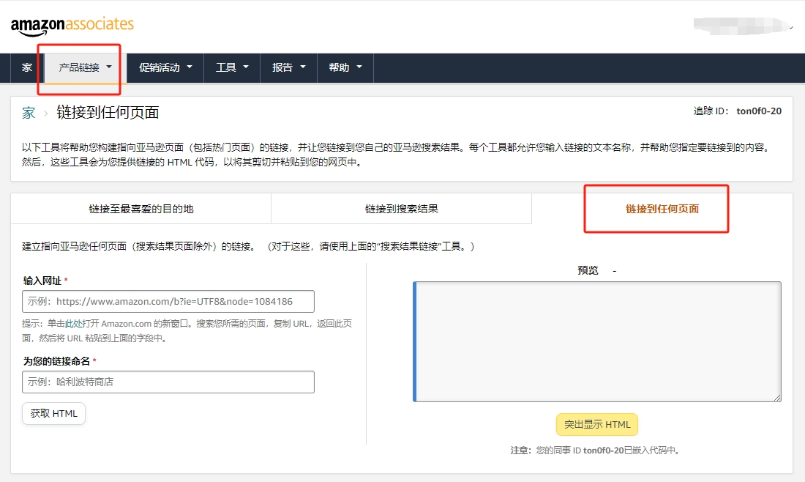Click the 输入网址 field label
The height and width of the screenshot is (482, 805).
42,281
